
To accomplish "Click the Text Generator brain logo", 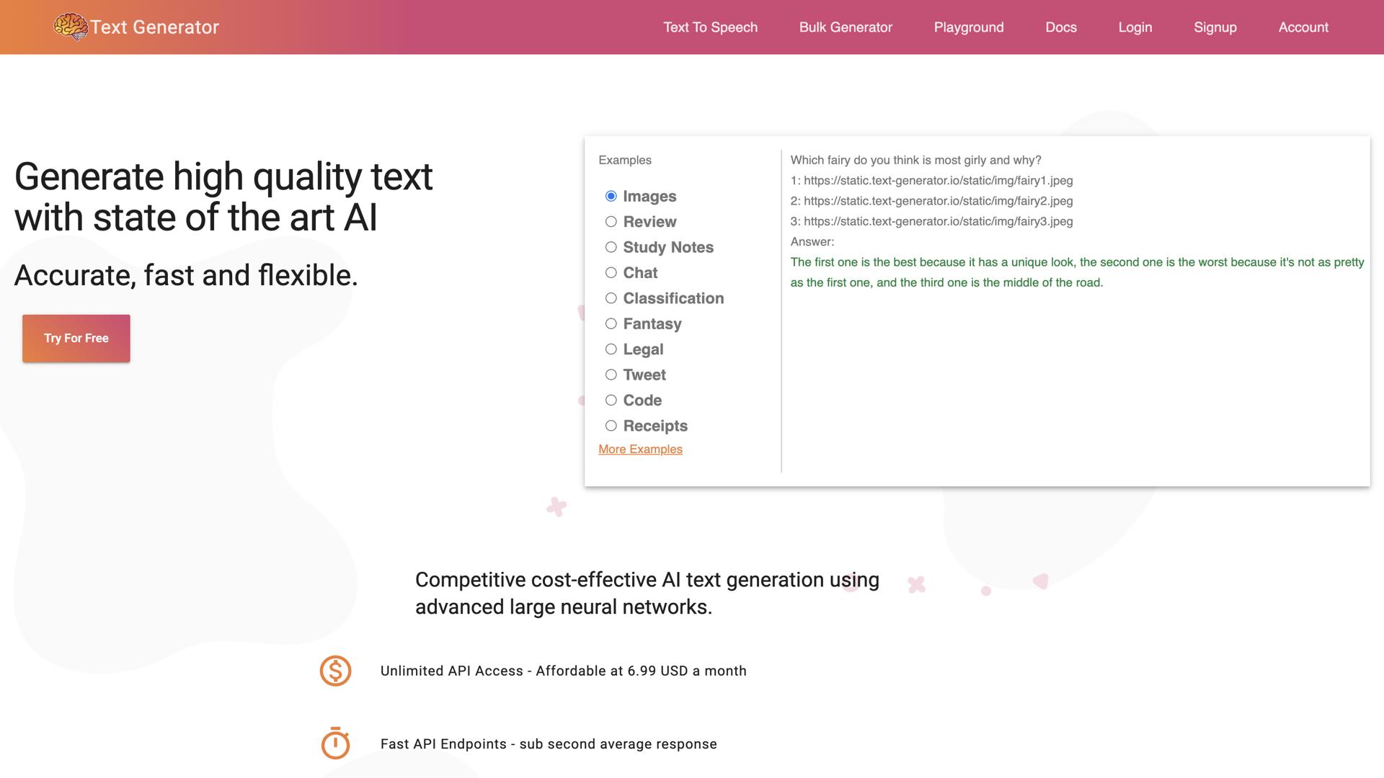I will tap(69, 27).
